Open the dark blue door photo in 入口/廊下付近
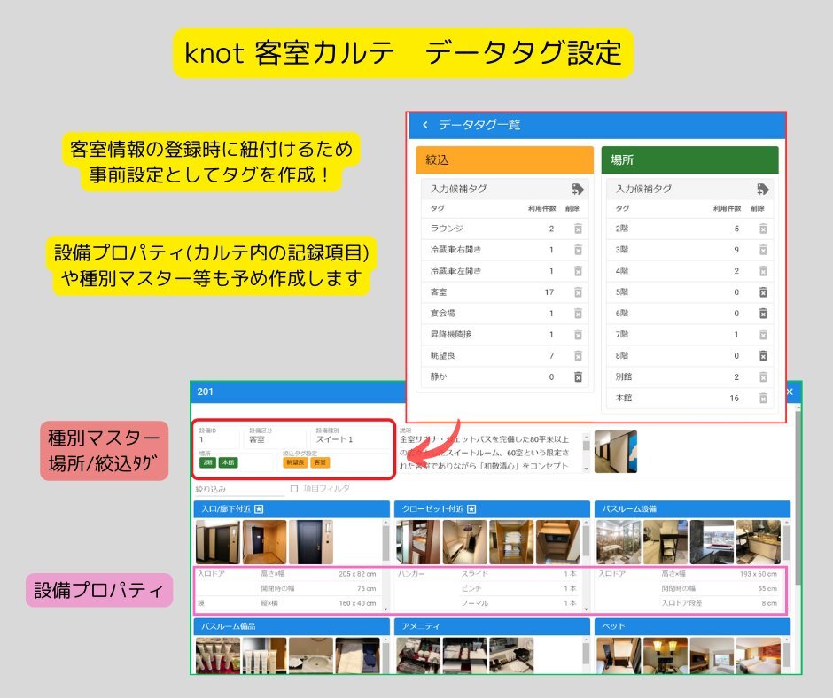This screenshot has width=833, height=698. [311, 542]
